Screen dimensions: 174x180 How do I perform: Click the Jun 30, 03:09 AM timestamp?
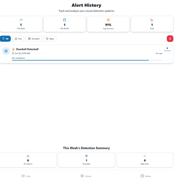coord(22,53)
